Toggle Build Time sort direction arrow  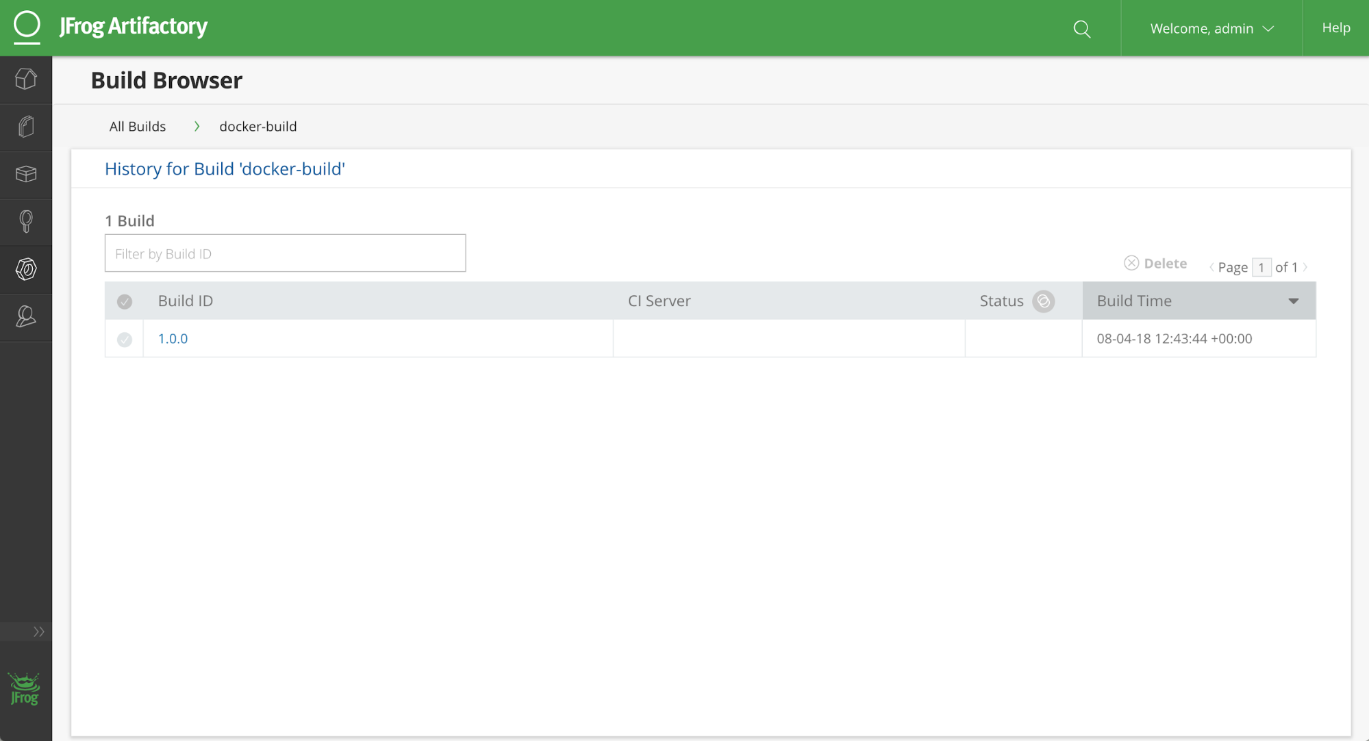1293,301
